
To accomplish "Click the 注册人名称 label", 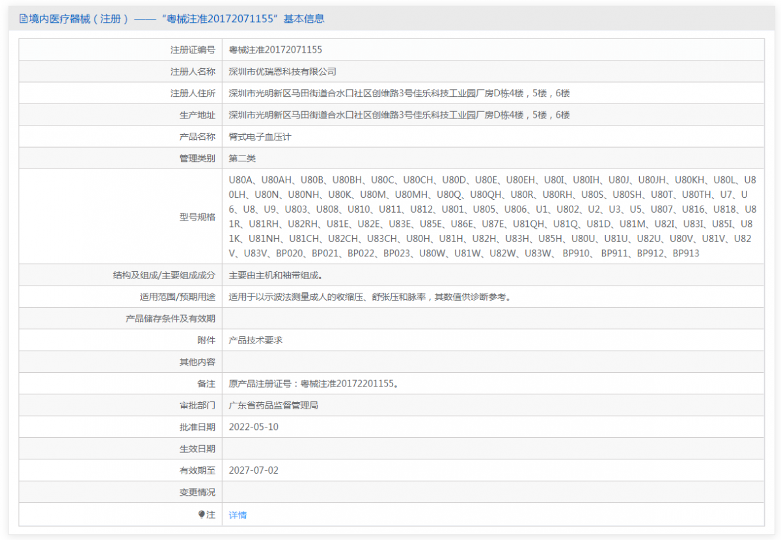I will tap(193, 72).
